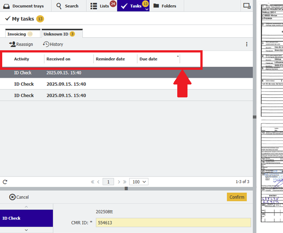Expand the Tasks tab dropdown arrow
This screenshot has height=233, width=283.
point(147,9)
